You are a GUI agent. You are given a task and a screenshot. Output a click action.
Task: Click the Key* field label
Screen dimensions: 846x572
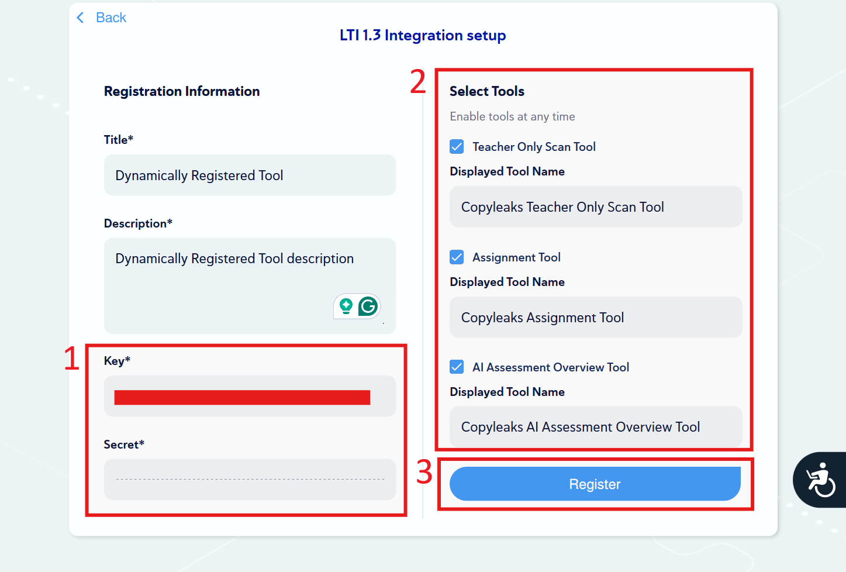pos(117,361)
